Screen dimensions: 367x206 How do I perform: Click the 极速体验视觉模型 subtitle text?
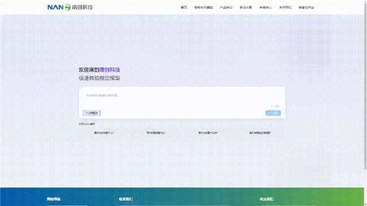[99, 78]
